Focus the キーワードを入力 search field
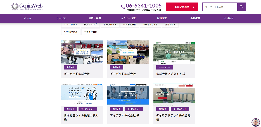 click(x=220, y=7)
